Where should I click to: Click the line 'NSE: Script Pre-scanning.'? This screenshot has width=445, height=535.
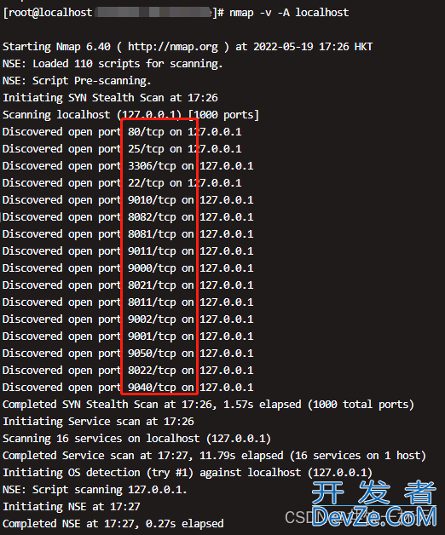77,81
